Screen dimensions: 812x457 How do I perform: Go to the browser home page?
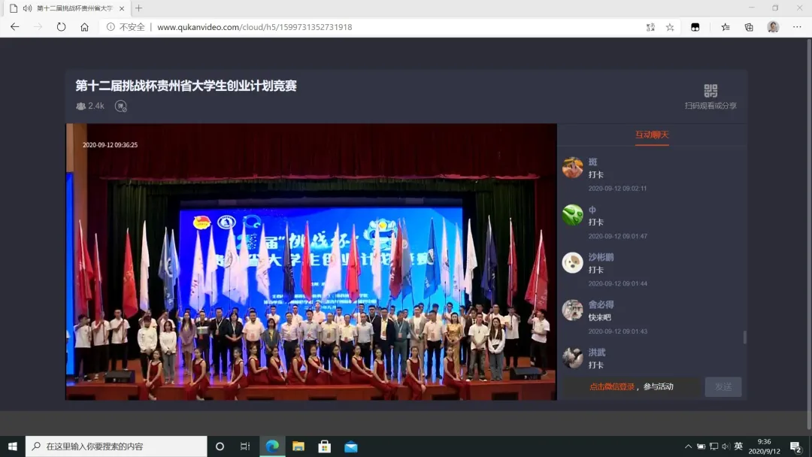coord(84,27)
